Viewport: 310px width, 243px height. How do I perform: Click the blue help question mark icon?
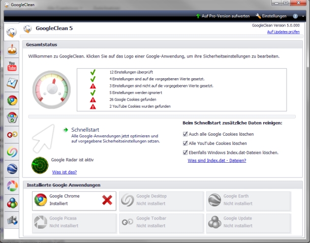[295, 16]
